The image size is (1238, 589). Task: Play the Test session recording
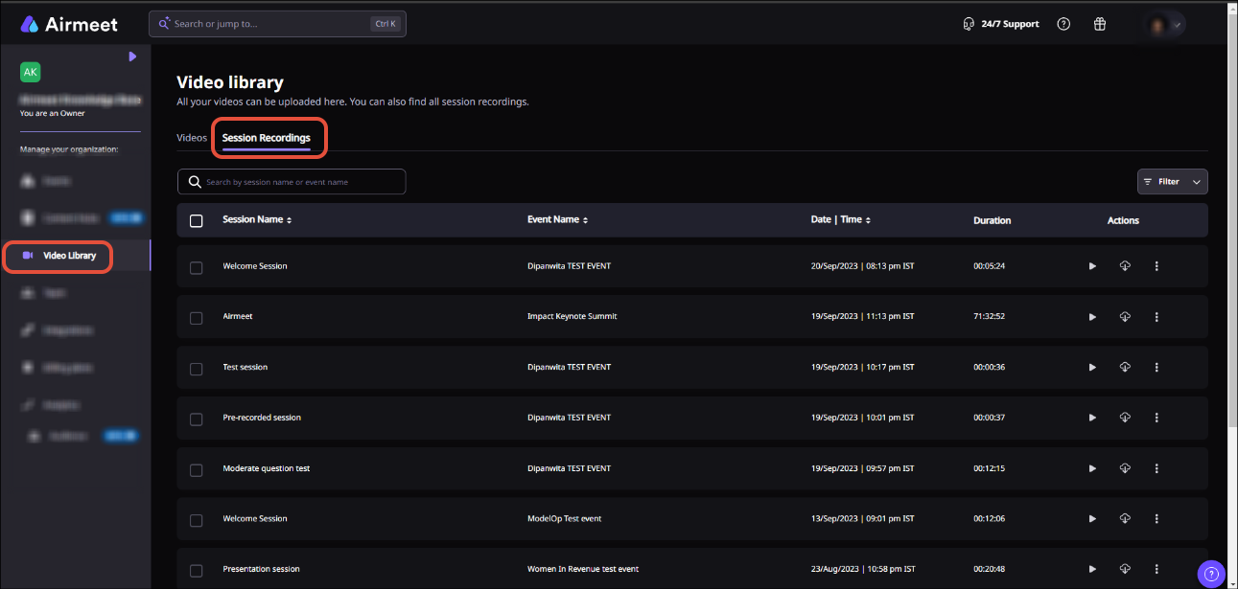(1092, 368)
